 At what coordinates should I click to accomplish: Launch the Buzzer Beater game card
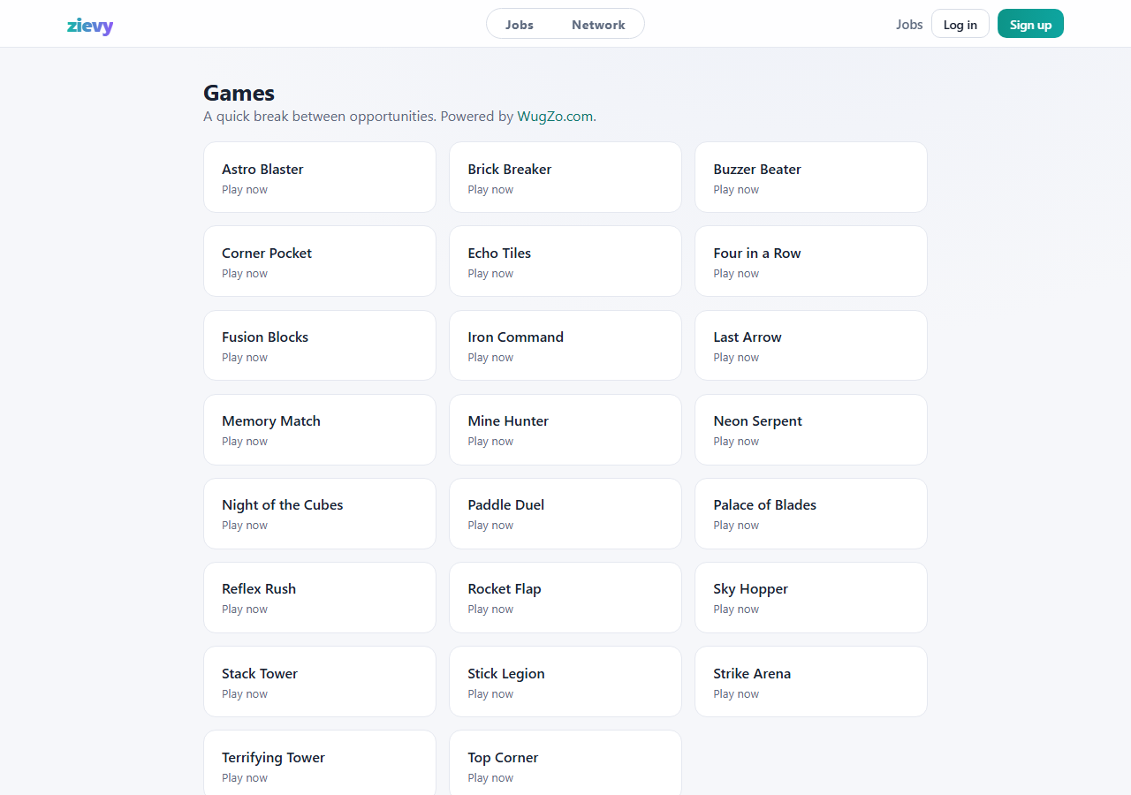811,178
